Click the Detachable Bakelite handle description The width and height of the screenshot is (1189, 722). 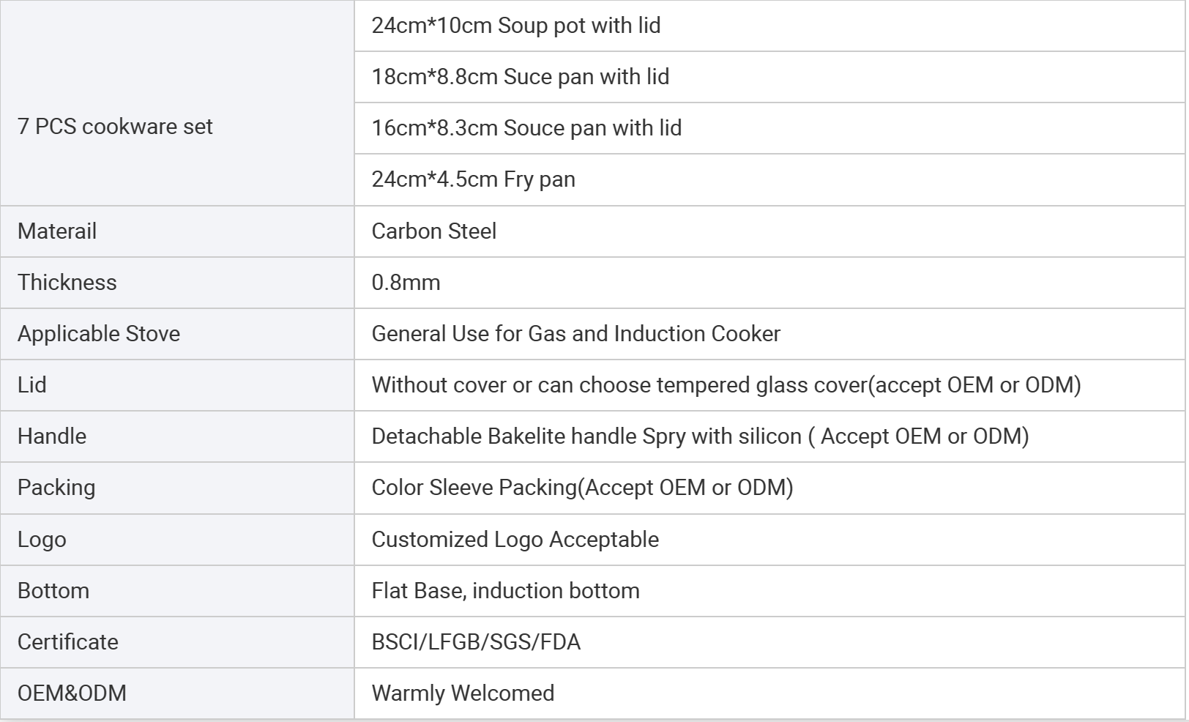pyautogui.click(x=701, y=436)
